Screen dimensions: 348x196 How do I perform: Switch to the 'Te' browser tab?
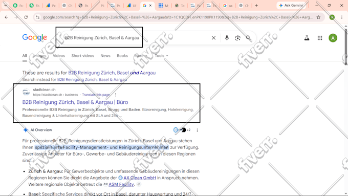click(180, 6)
